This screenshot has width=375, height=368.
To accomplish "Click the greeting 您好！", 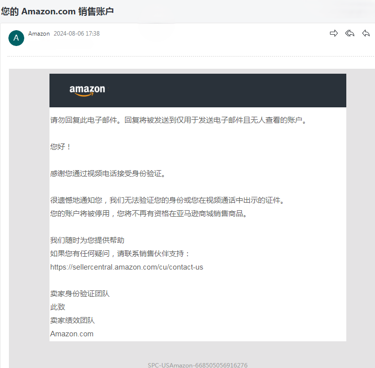I will [x=60, y=146].
